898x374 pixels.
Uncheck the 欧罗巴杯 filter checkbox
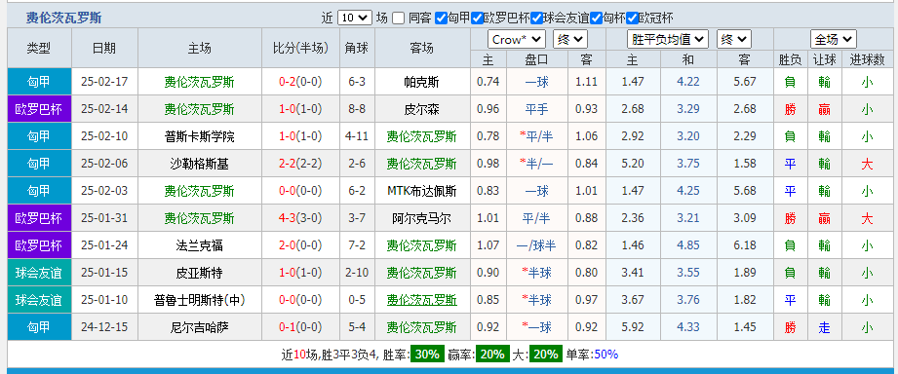[x=477, y=18]
